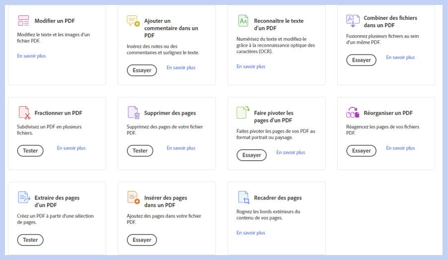Click the Insérer des pages icon
Screen dimensions: 447x260
point(134,197)
